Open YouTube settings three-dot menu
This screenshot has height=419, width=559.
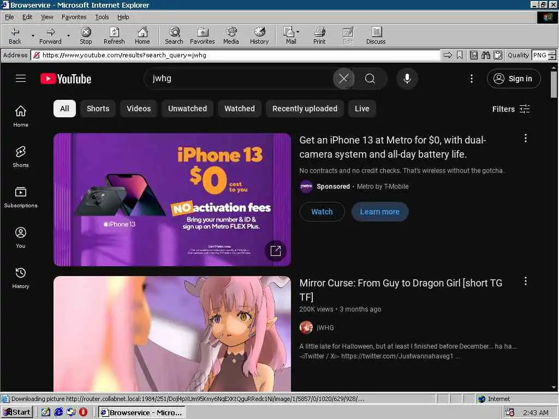[x=471, y=79]
